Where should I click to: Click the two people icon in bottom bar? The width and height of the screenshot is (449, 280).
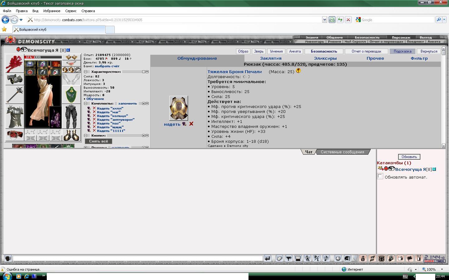(400, 259)
